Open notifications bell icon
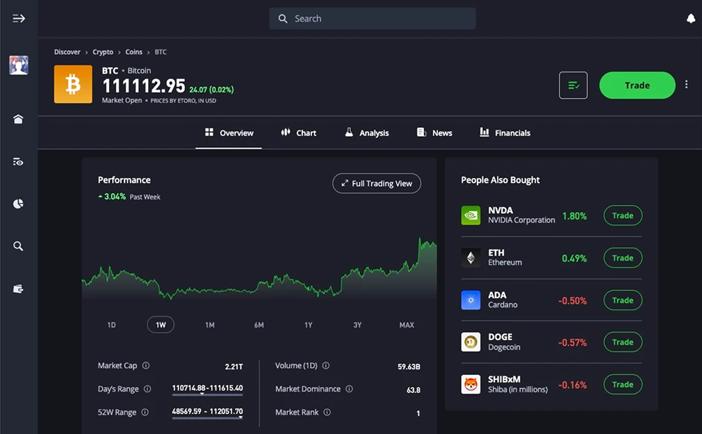 [691, 18]
